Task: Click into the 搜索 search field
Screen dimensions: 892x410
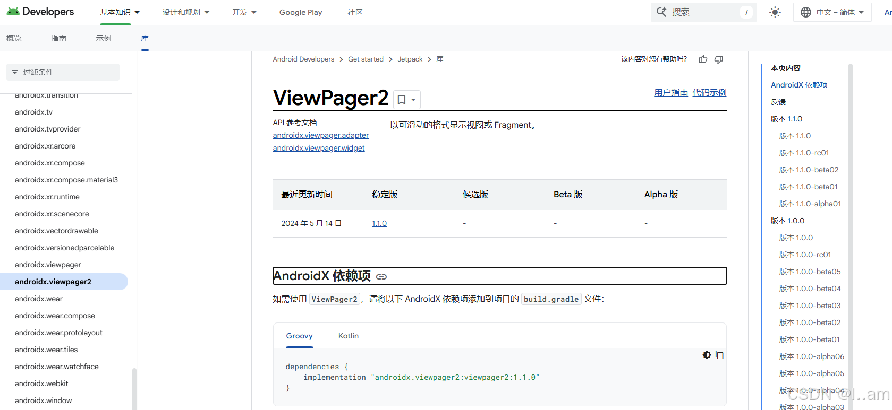Action: [x=704, y=12]
